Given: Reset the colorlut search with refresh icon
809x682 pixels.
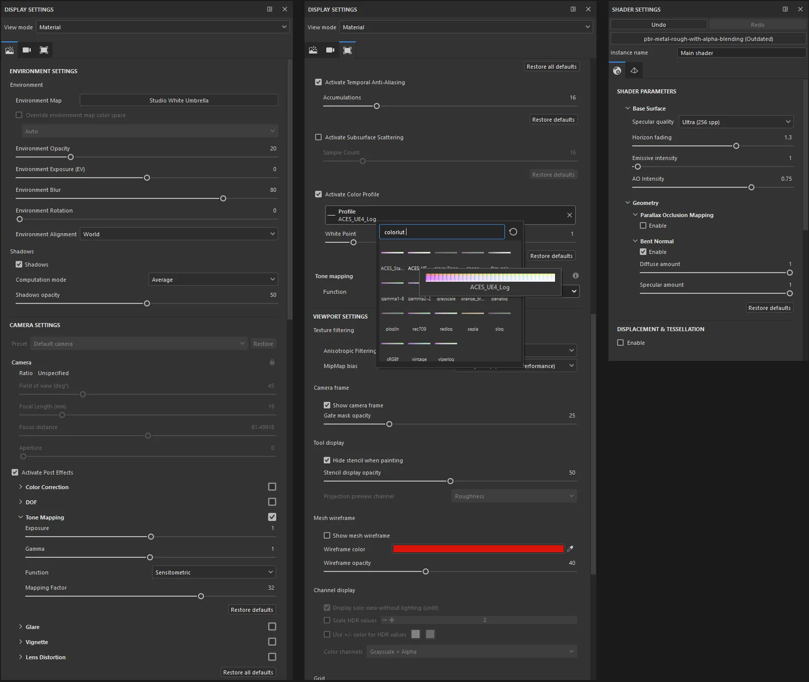Looking at the screenshot, I should coord(513,232).
